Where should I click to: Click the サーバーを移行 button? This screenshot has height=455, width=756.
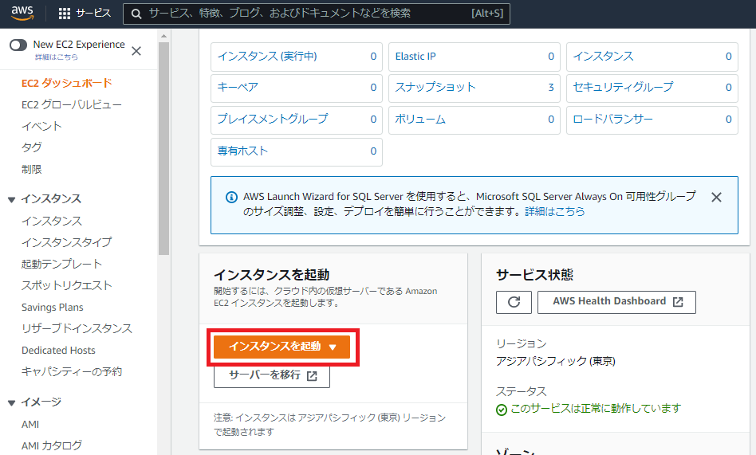pos(272,375)
